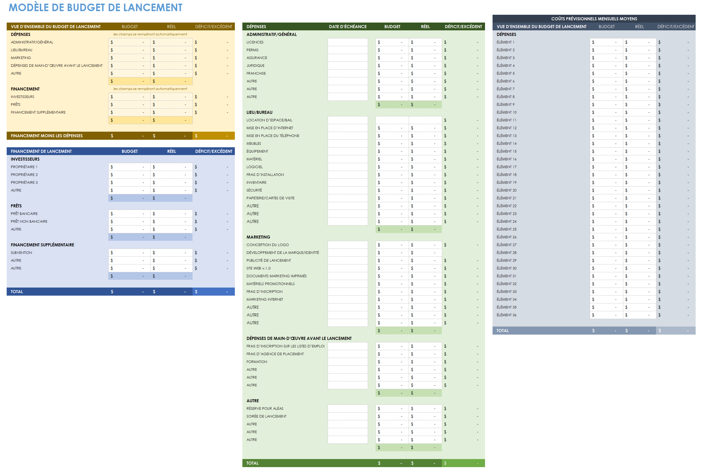Select the yellow 'VUE D'ENSEMBLE DU BUDGET DE LANCEMENT' header

click(56, 27)
